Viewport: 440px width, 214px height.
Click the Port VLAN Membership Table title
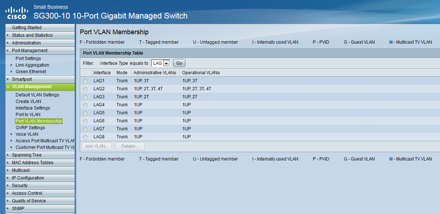113,53
